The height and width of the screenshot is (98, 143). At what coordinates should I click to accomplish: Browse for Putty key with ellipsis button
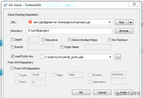click(x=118, y=57)
